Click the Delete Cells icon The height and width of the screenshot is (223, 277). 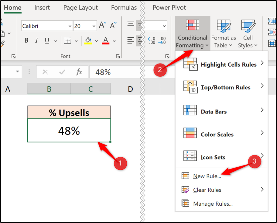pos(272,31)
